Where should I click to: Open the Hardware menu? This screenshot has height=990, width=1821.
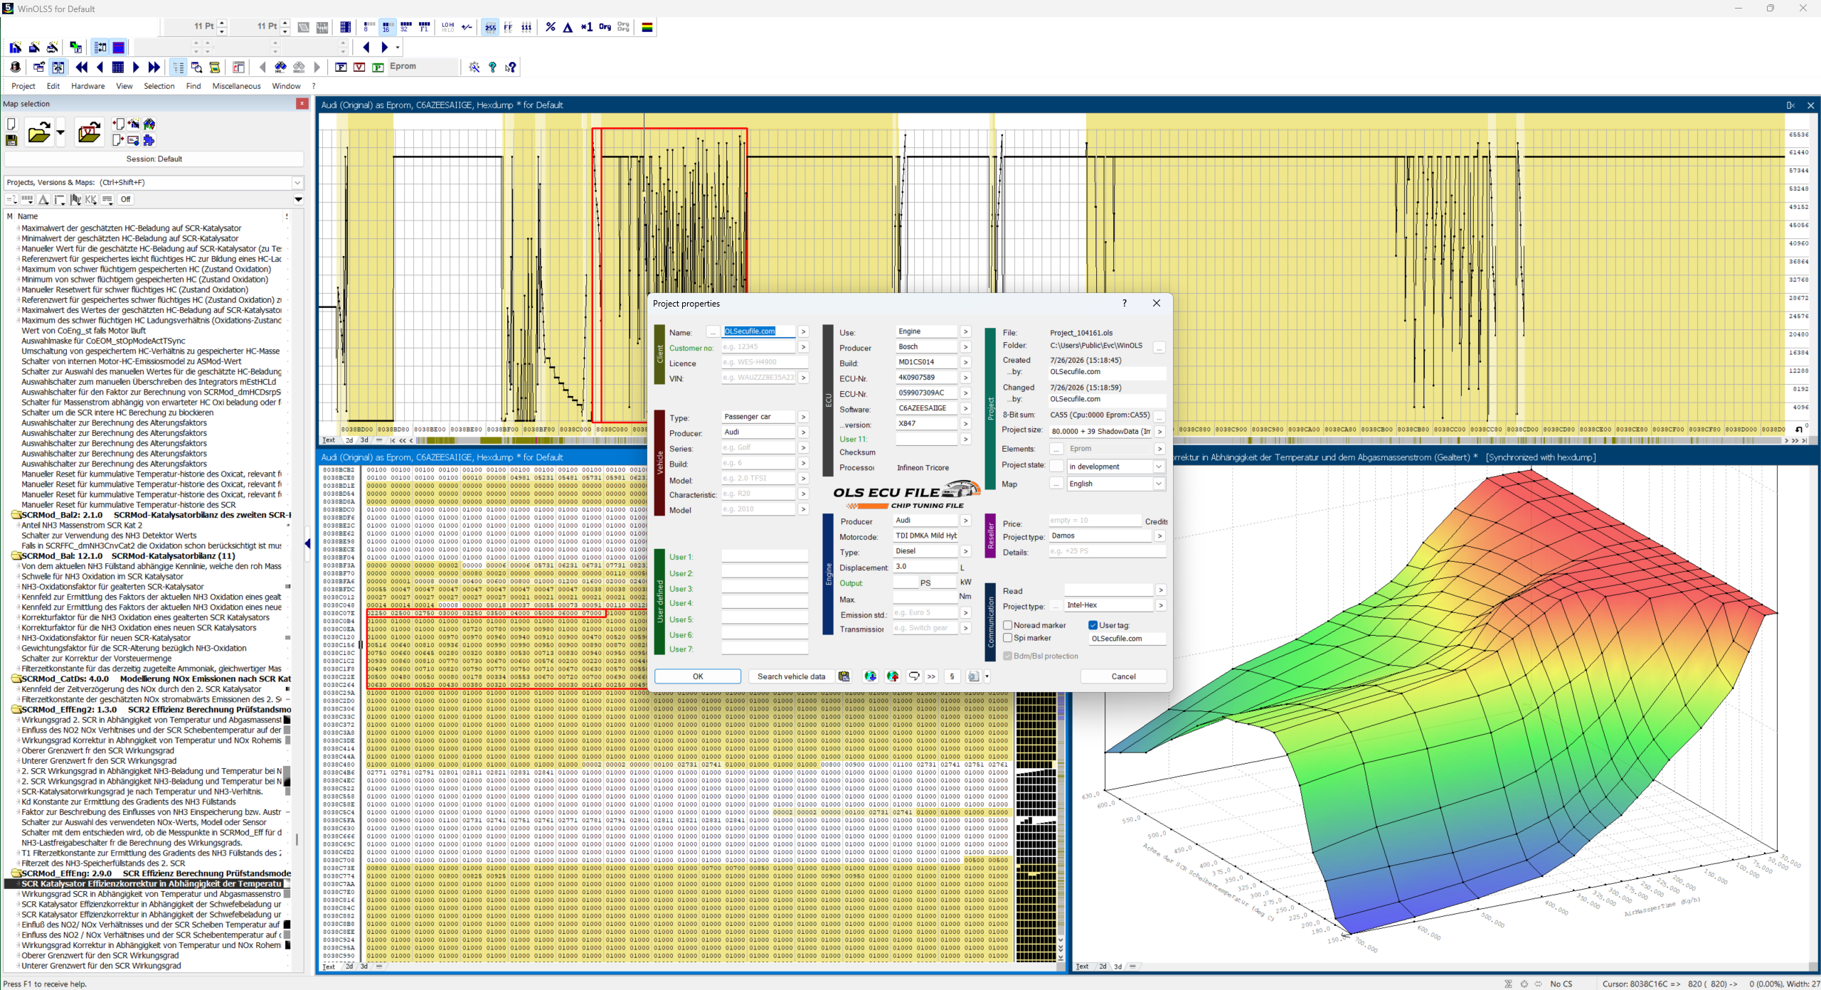(x=88, y=86)
